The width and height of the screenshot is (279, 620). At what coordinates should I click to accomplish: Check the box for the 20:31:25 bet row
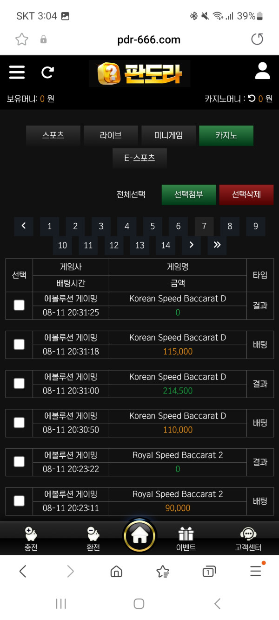point(19,305)
